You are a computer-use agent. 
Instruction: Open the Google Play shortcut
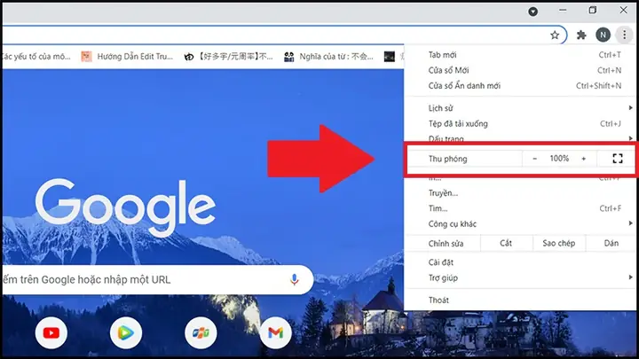coord(126,333)
